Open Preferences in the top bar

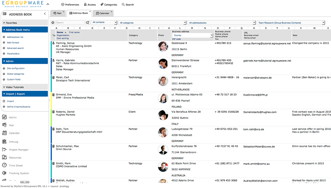(70, 4)
